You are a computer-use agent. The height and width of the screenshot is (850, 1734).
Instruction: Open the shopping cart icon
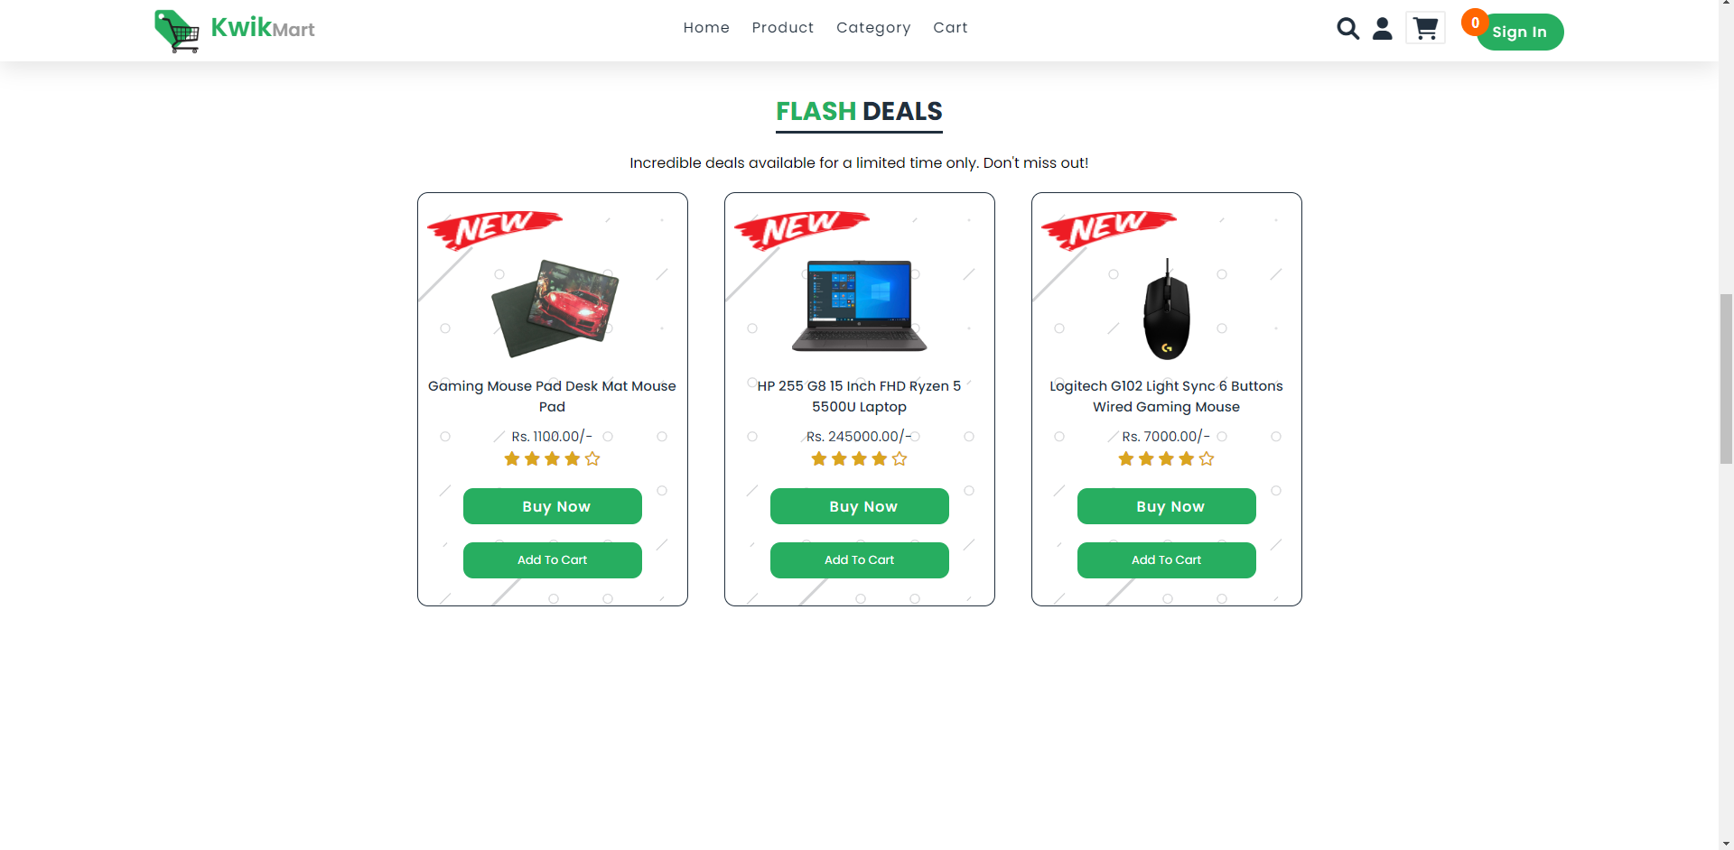click(x=1425, y=29)
